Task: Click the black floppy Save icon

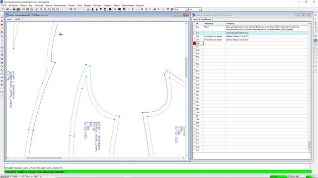Action: coord(14,9)
